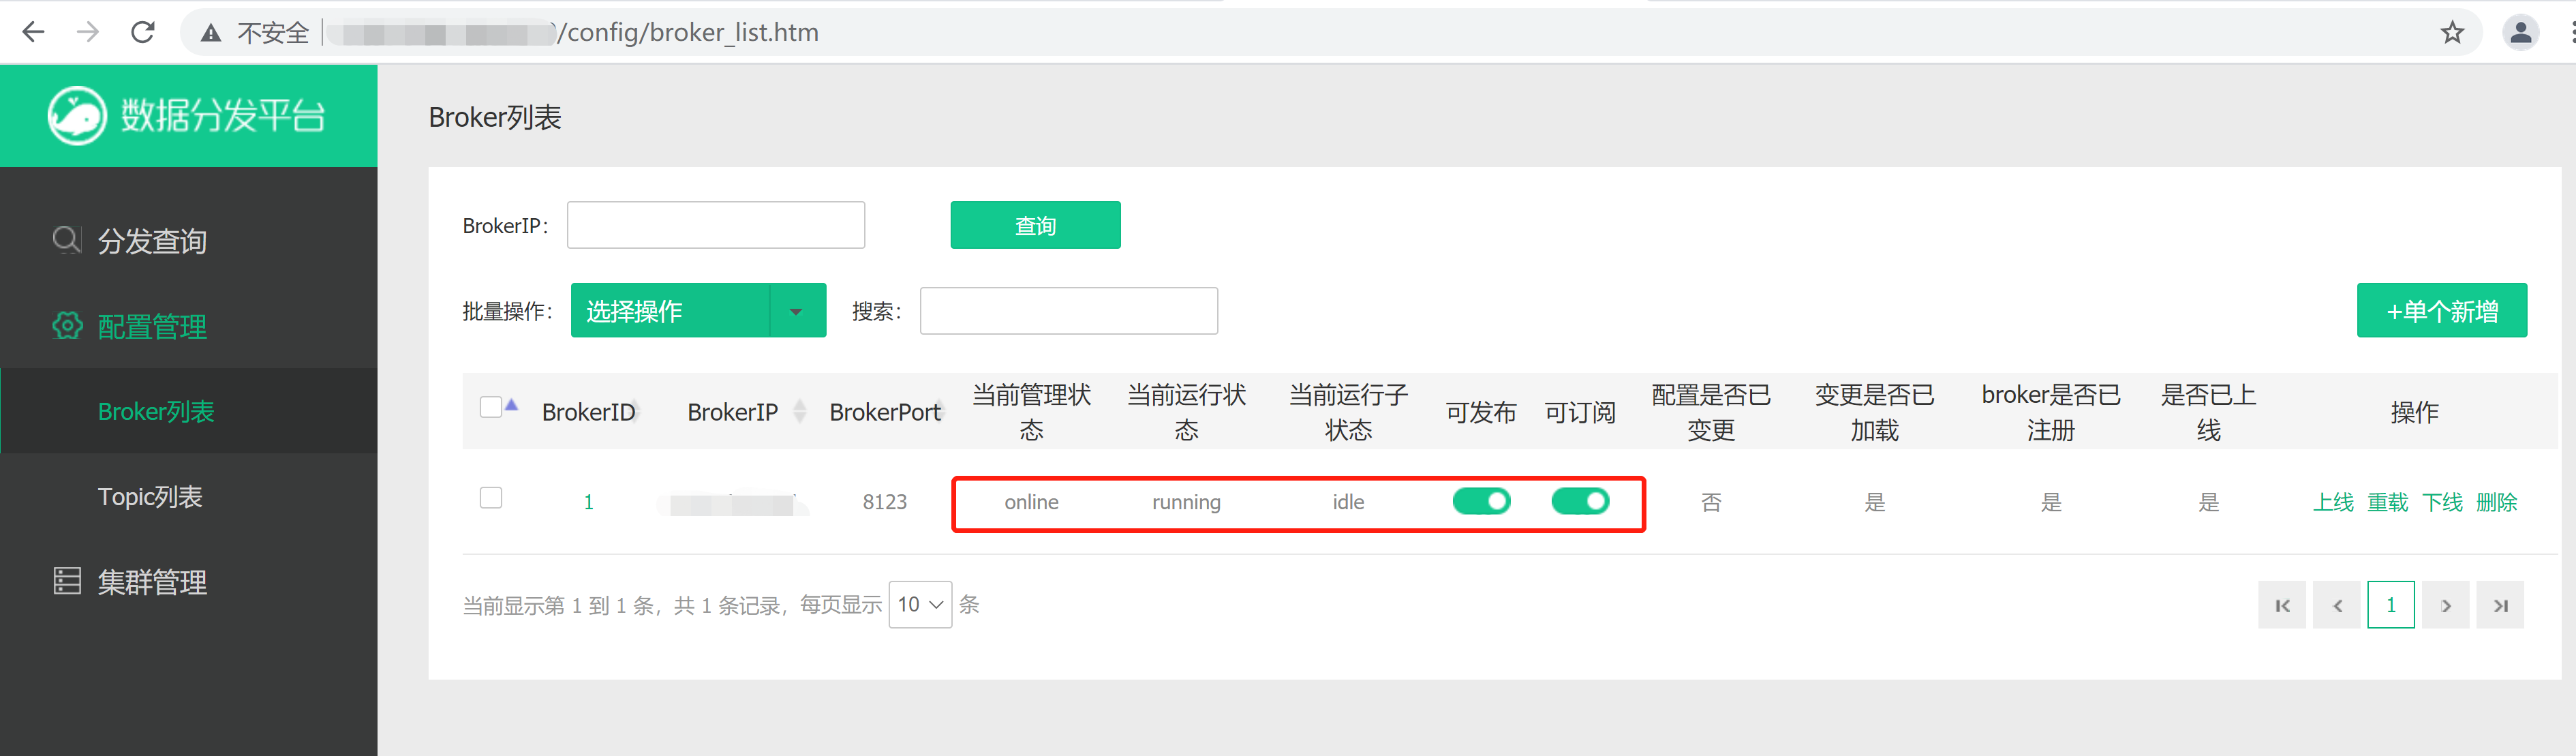Image resolution: width=2576 pixels, height=756 pixels.
Task: Reload the page with refresh icon
Action: coord(143,33)
